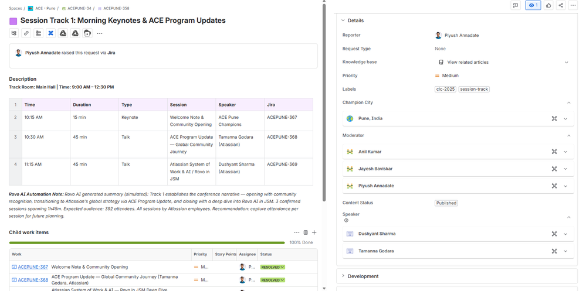The height and width of the screenshot is (291, 586).
Task: Expand the Tamanna Godara chevron
Action: click(x=565, y=251)
